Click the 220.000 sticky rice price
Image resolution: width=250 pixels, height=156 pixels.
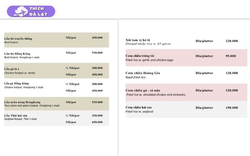coord(232,41)
